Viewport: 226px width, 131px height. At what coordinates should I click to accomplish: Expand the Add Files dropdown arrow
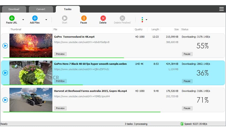pyautogui.click(x=46, y=19)
